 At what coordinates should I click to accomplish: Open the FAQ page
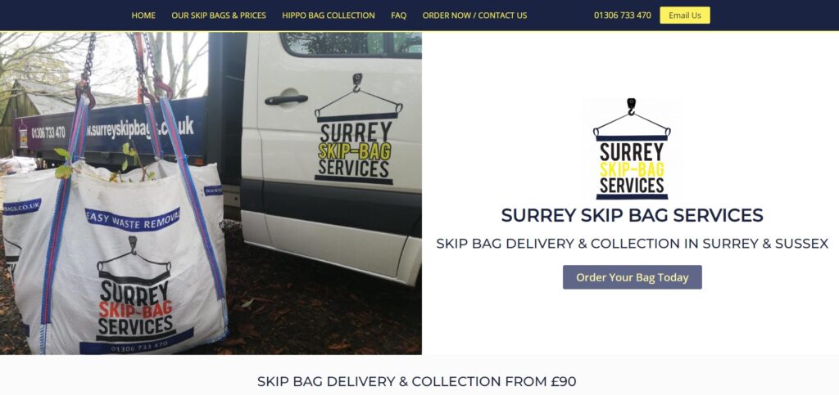click(399, 16)
